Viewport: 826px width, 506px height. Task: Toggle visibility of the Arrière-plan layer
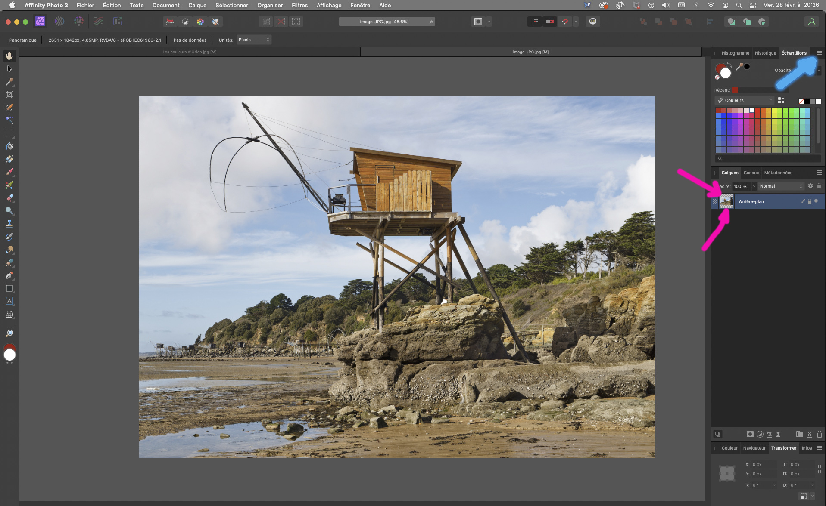pos(816,201)
